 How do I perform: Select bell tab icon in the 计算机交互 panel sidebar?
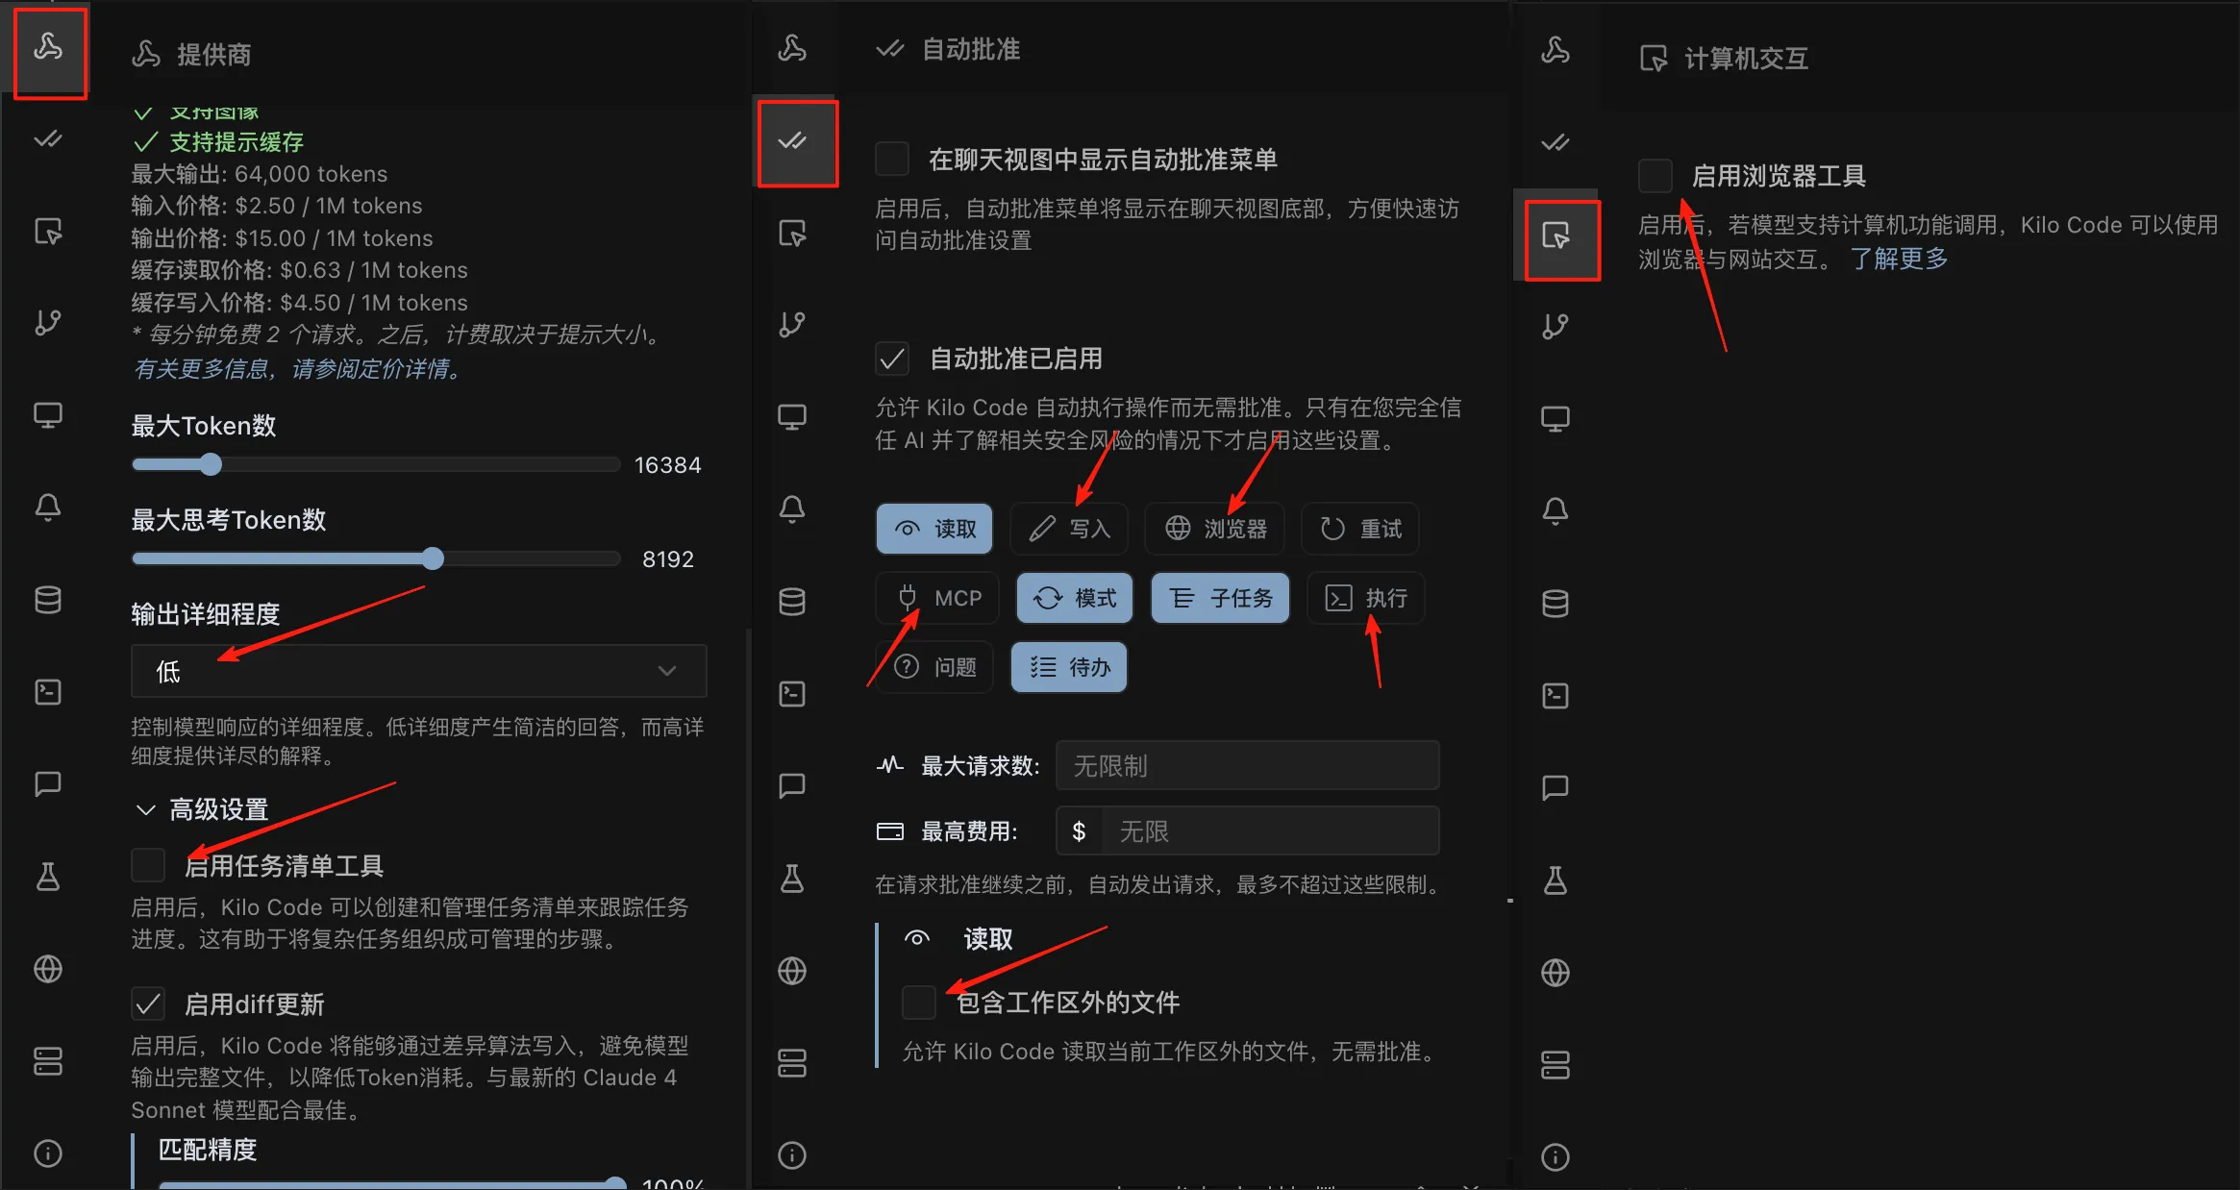(x=1556, y=511)
